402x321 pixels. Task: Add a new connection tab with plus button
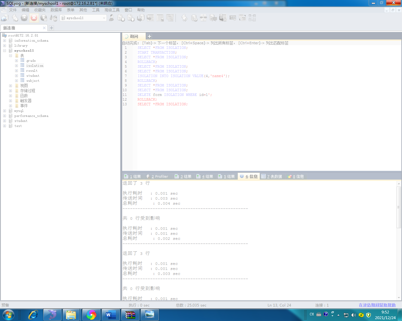[52, 28]
